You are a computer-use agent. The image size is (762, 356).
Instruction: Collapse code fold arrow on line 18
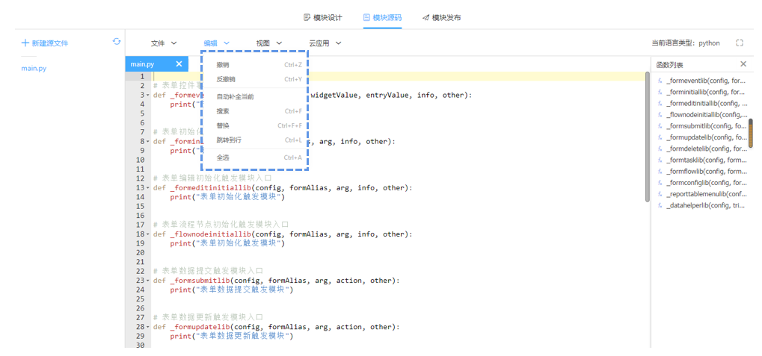tap(149, 234)
